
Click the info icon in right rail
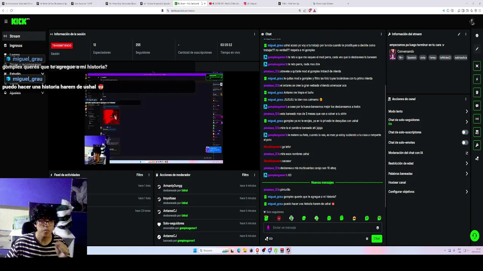(477, 36)
